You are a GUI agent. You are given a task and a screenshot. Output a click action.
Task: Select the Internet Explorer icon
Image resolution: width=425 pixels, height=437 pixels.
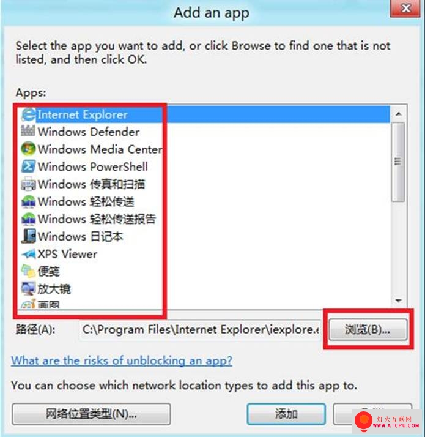pos(28,114)
